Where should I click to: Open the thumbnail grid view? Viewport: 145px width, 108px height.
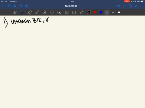[9, 6]
